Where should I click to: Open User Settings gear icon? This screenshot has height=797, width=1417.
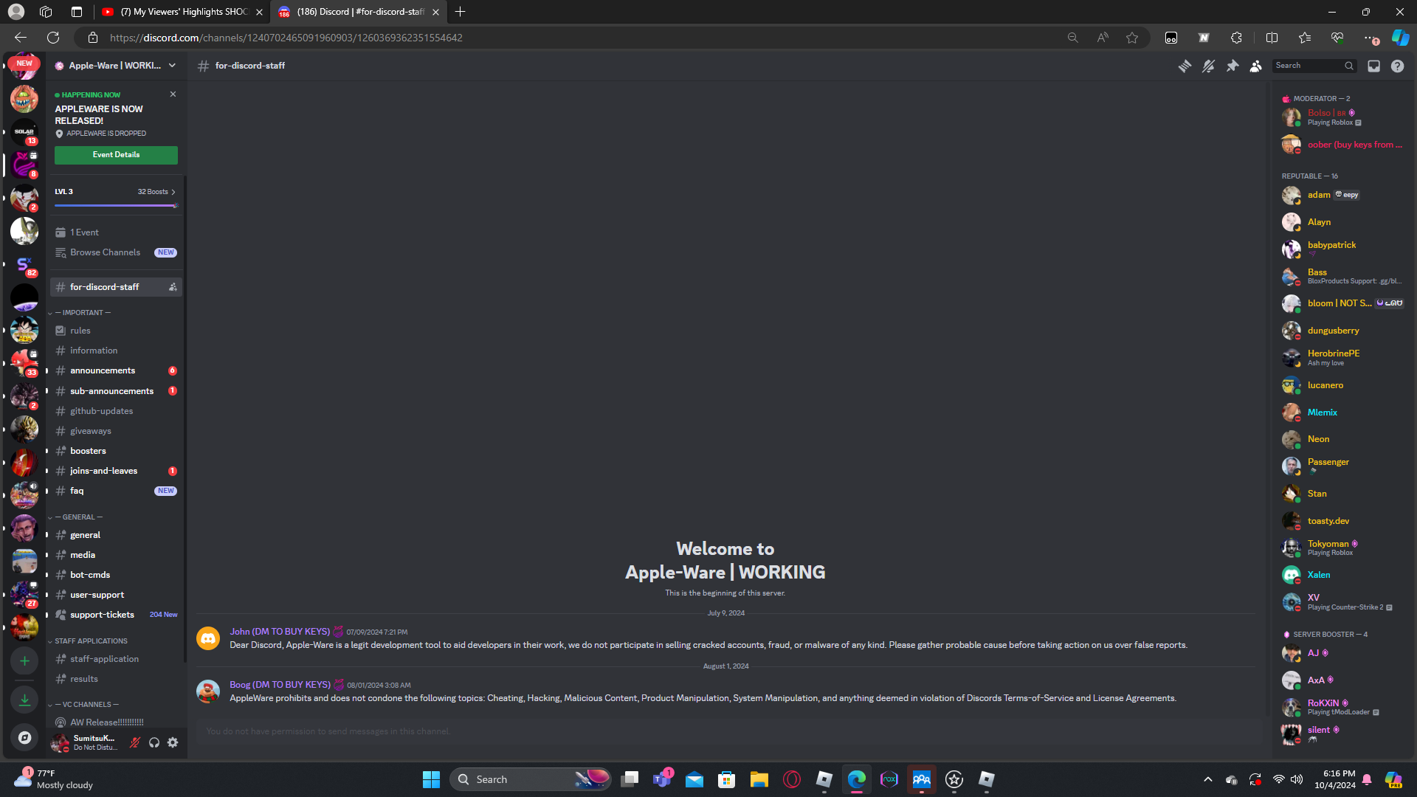(x=173, y=743)
